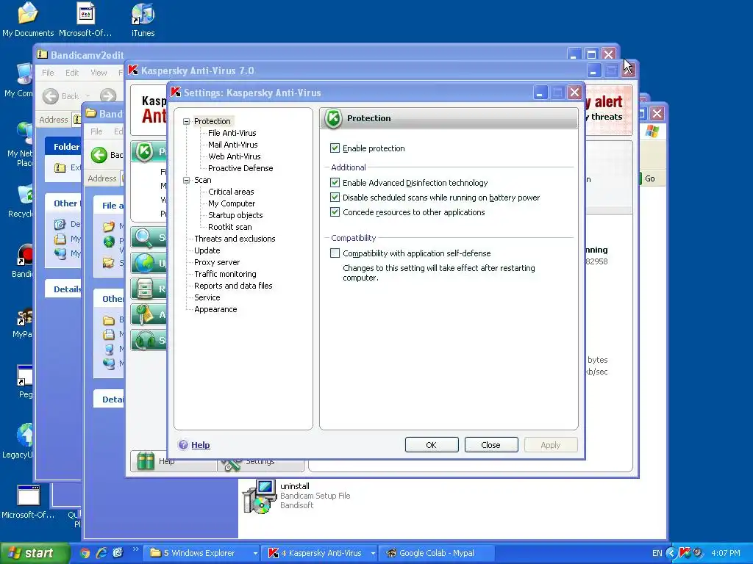Click the 4:07 PM clock in the taskbar

(x=726, y=553)
